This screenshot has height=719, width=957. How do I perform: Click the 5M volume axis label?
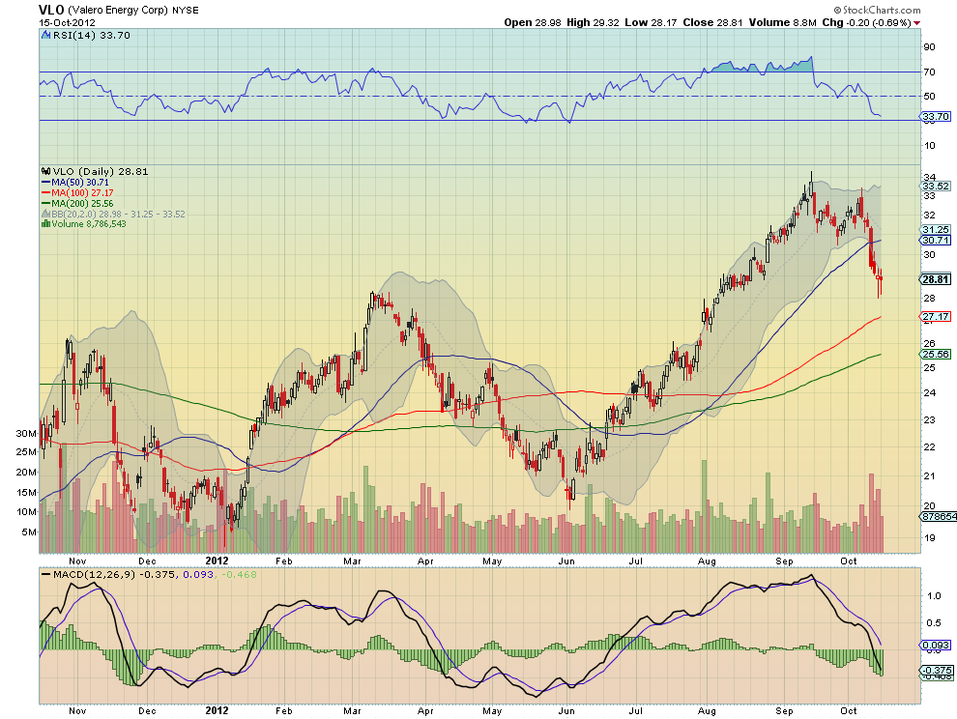click(29, 532)
